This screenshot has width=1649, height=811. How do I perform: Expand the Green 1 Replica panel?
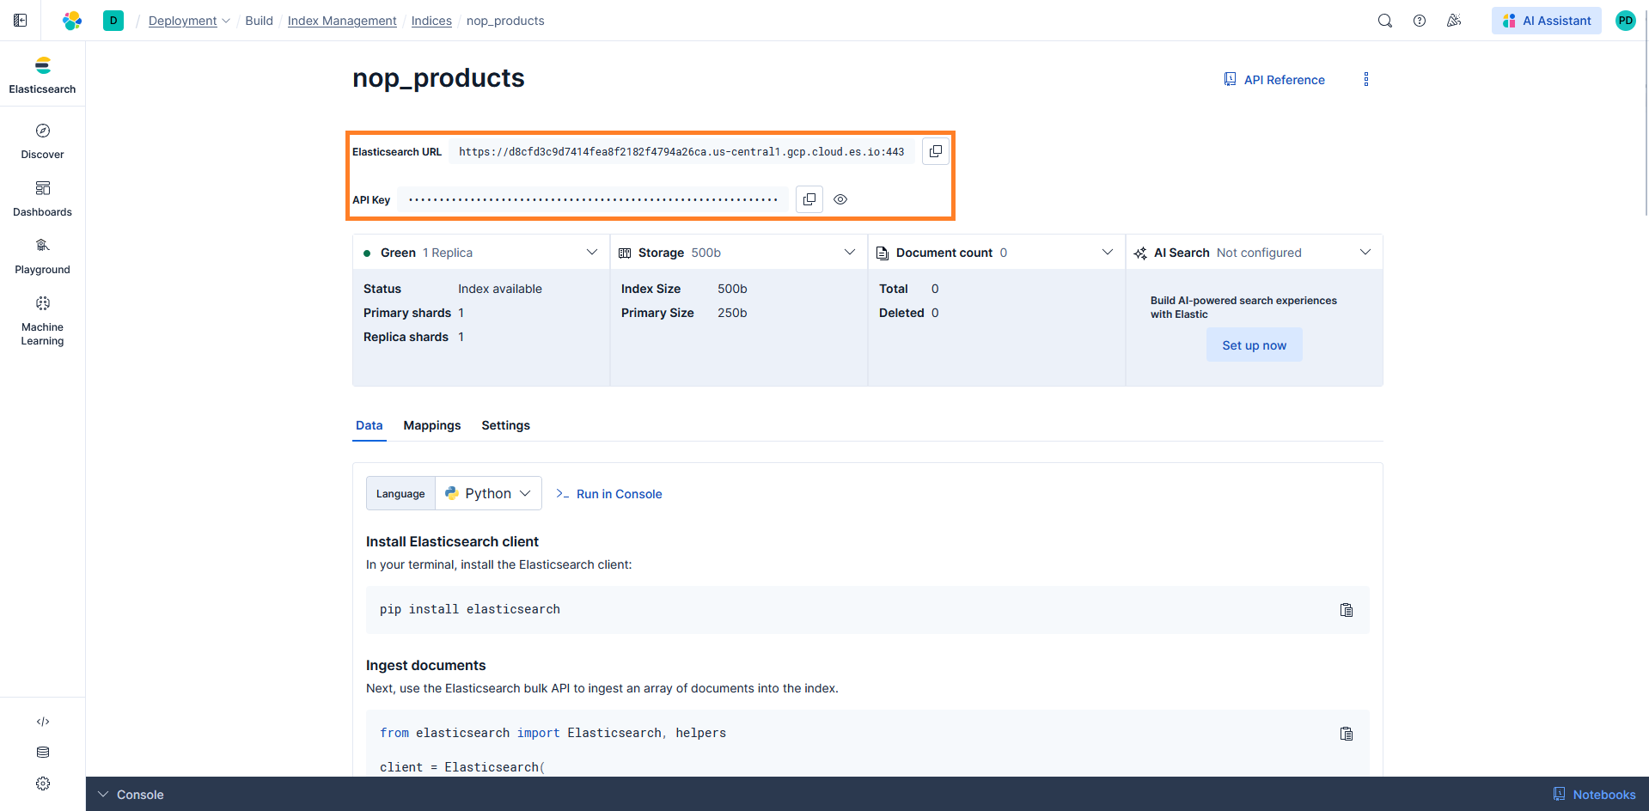(591, 253)
